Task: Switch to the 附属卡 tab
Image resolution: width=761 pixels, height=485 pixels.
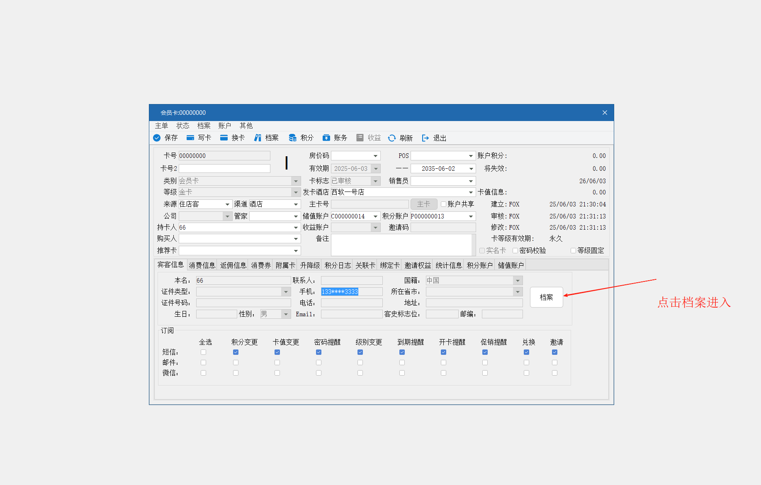Action: pos(285,265)
